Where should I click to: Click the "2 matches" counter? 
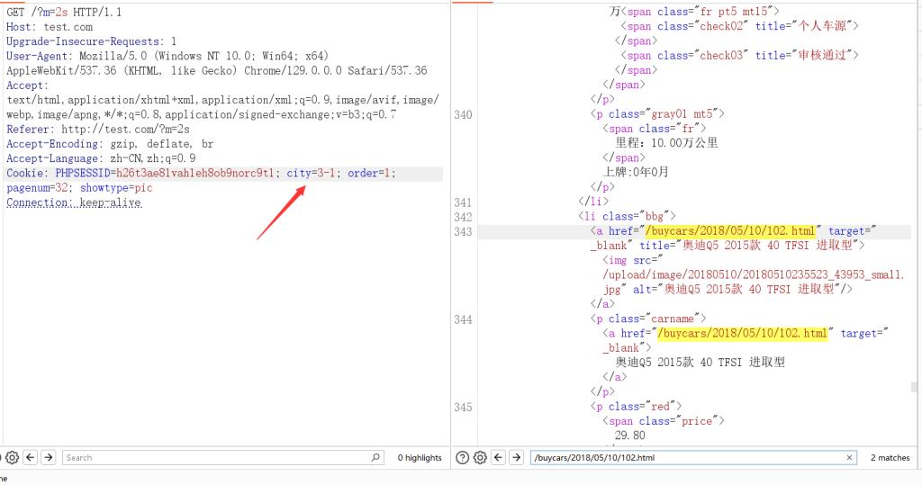[x=890, y=458]
